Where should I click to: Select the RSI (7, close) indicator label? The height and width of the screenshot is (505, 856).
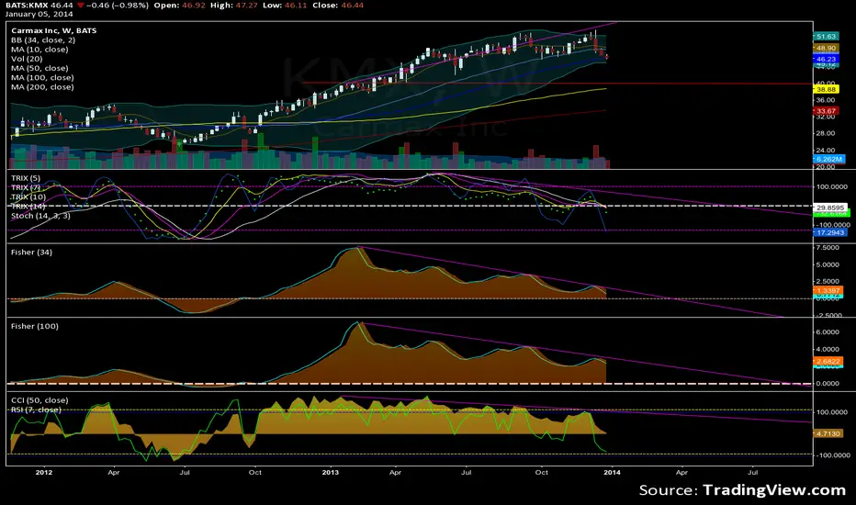(36, 410)
